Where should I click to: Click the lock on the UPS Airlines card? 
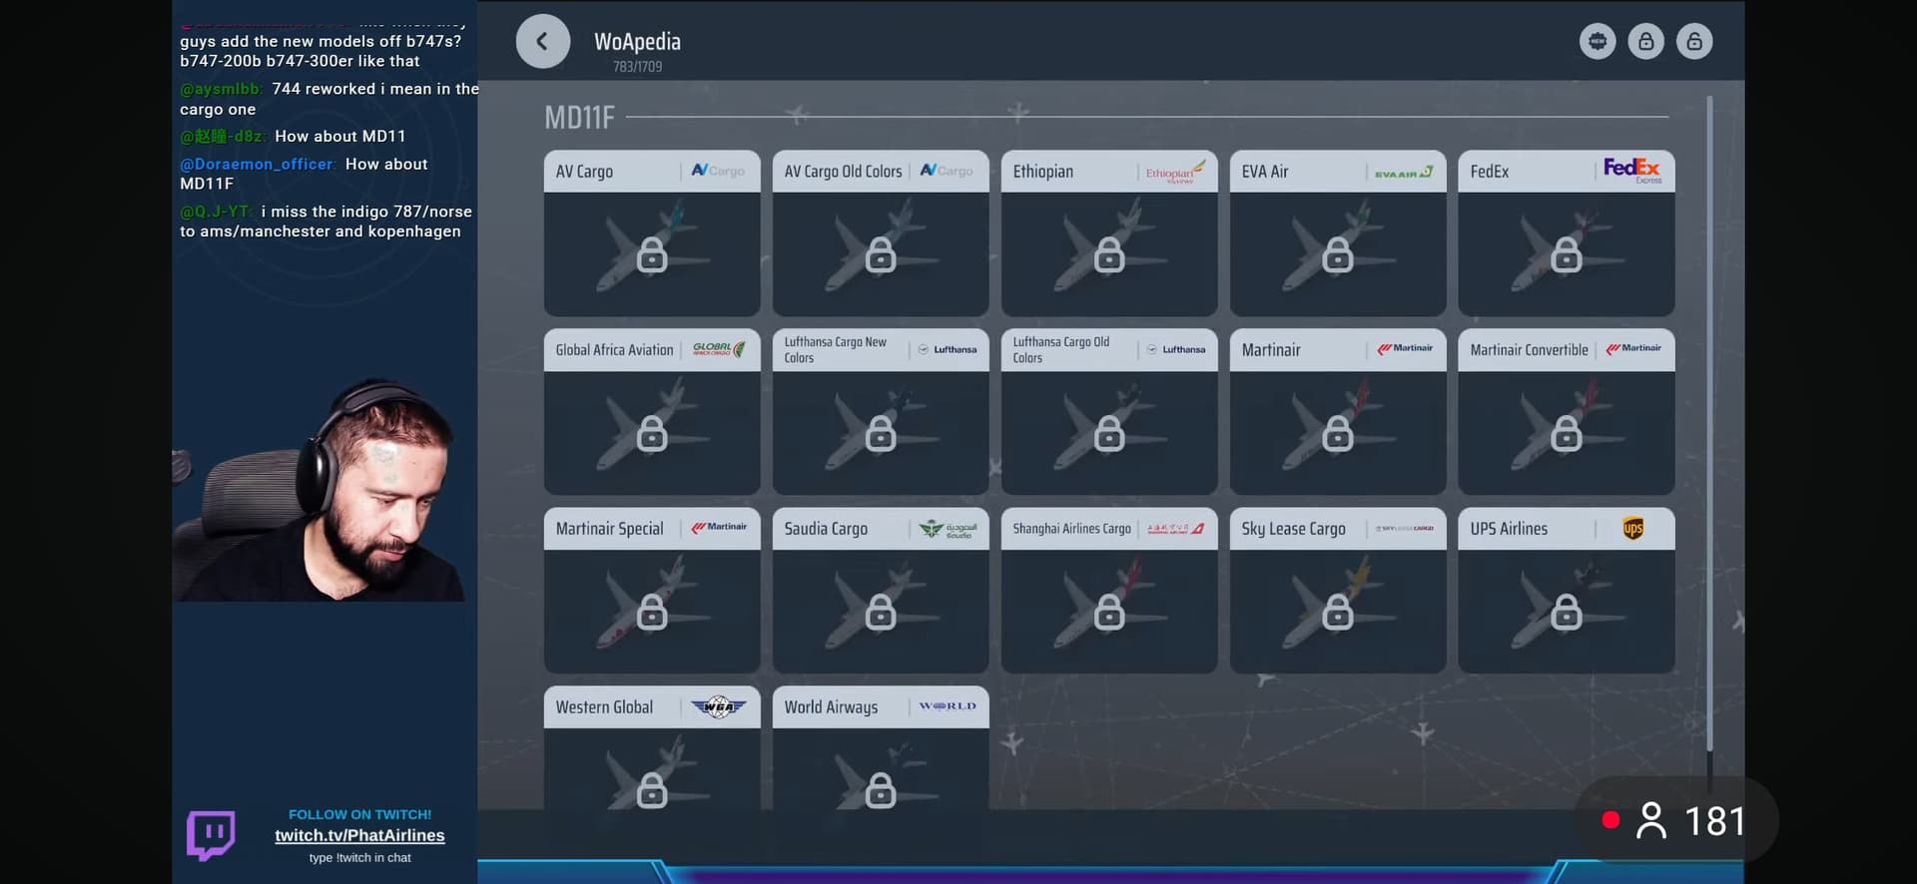(x=1566, y=613)
